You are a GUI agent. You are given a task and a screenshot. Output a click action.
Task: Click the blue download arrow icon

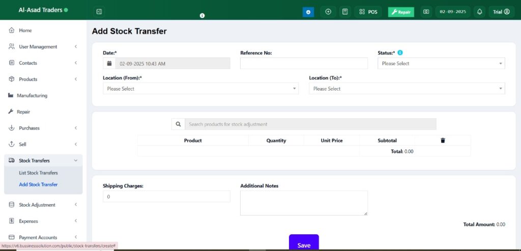click(x=308, y=12)
